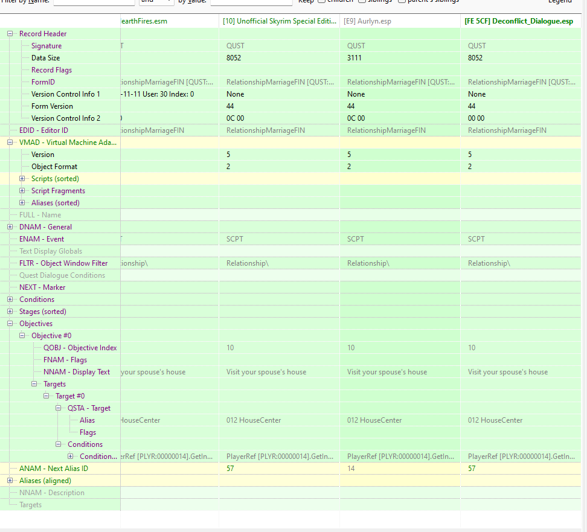Click Version Control Info 1 None in Unofficial Skyrim column
The image size is (587, 532).
(x=235, y=94)
